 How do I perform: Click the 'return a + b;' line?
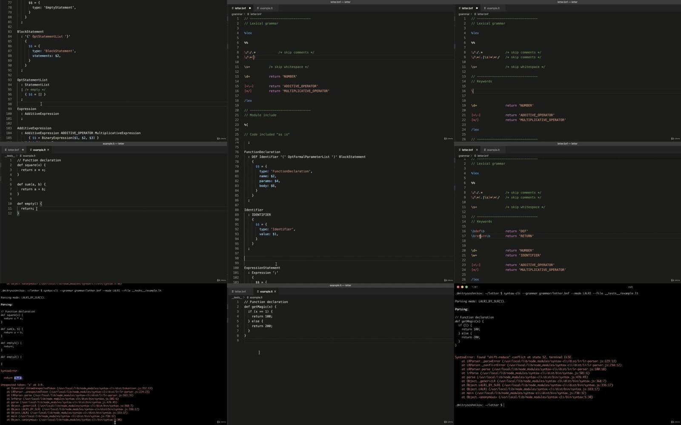tap(33, 189)
